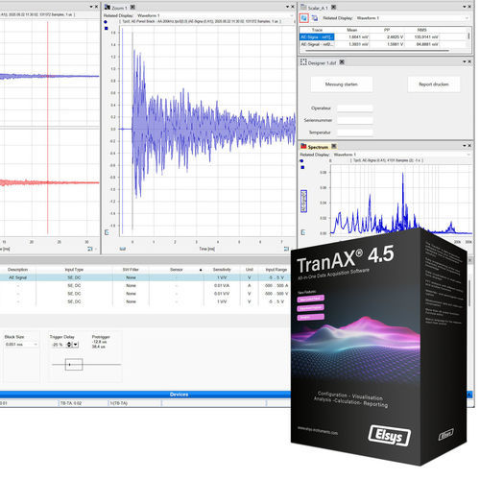
Task: Switch to the Scalar_A 1 tab
Action: click(318, 8)
